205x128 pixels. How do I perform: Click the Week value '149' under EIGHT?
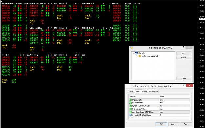point(14,80)
